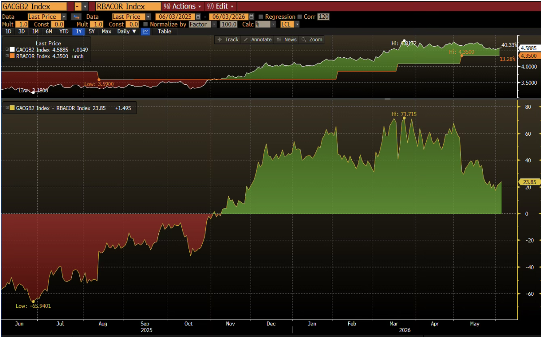Image resolution: width=541 pixels, height=337 pixels.
Task: Select the YTD time range
Action: [64, 31]
